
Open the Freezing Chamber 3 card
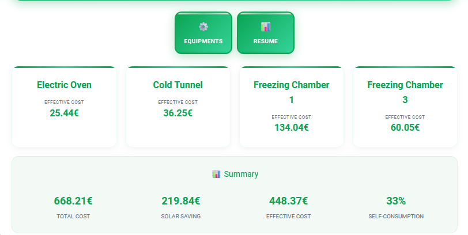click(x=405, y=107)
